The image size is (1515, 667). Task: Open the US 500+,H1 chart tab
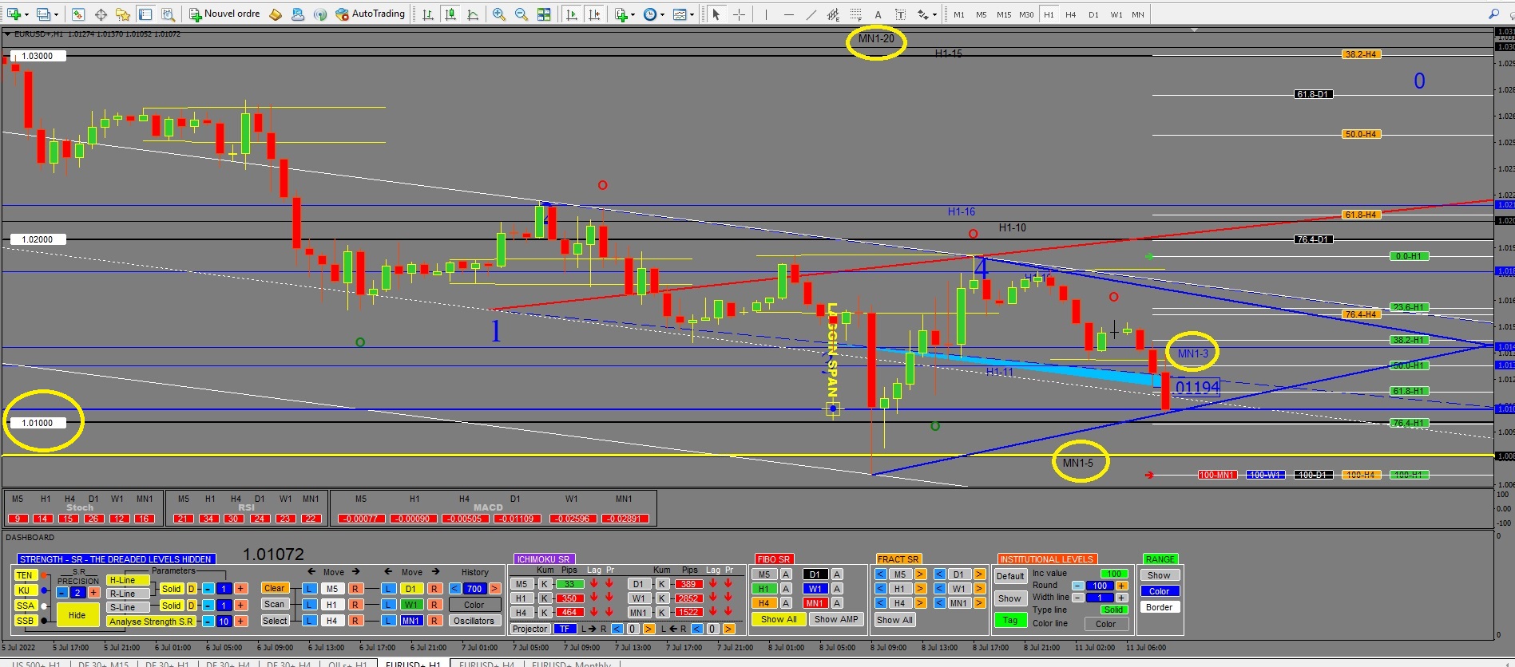point(36,664)
